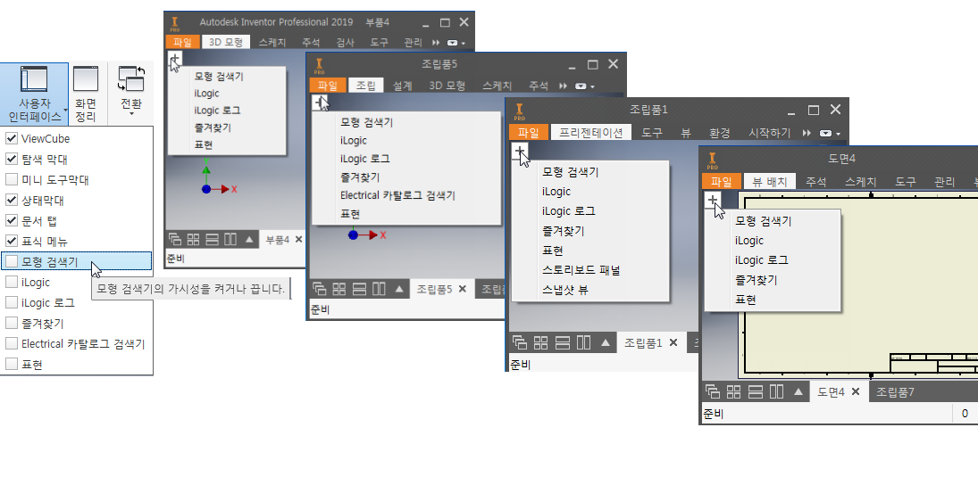Click horizontal tile icon in 조립품5 window
The width and height of the screenshot is (978, 477).
(x=359, y=289)
